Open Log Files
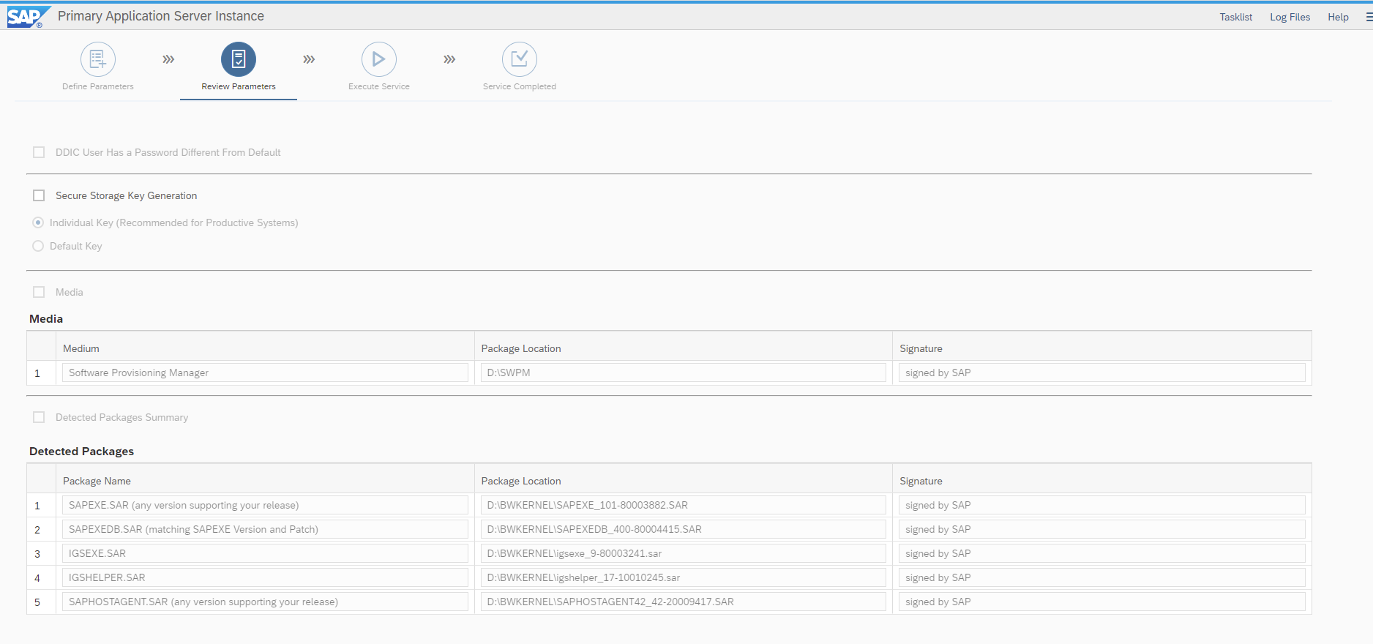This screenshot has height=644, width=1373. click(x=1290, y=17)
